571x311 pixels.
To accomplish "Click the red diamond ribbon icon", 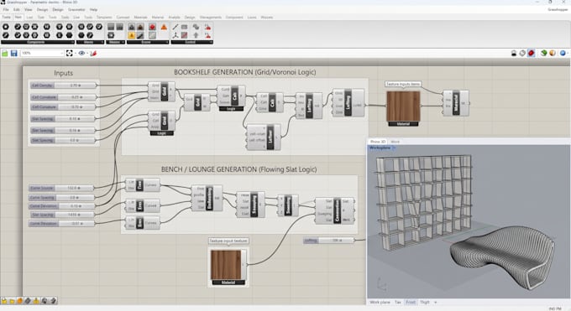I will click(152, 27).
